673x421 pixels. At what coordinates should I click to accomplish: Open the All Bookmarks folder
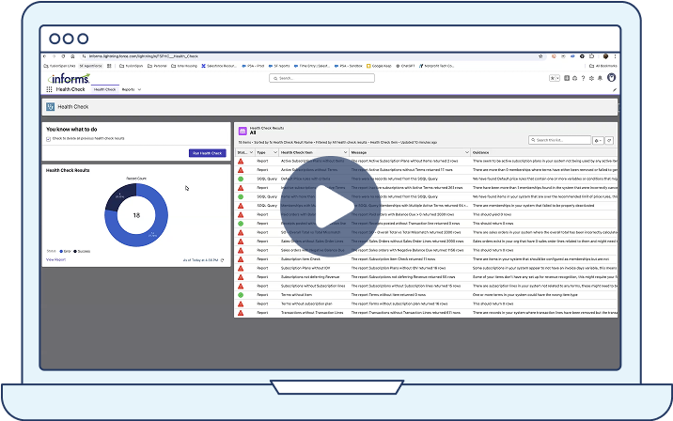[603, 66]
